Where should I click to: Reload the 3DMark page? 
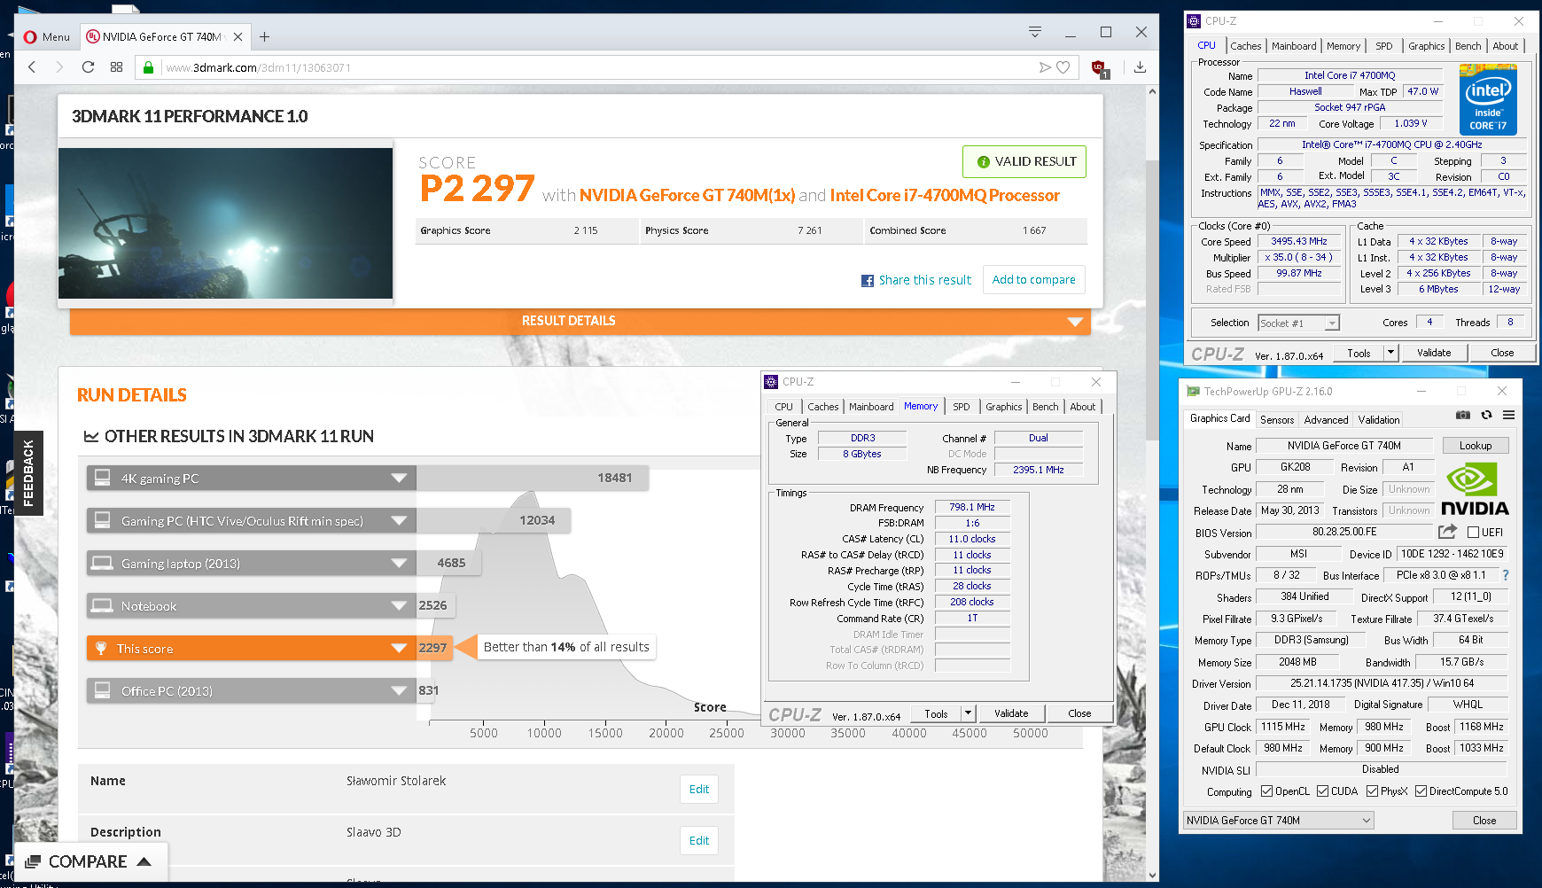click(x=88, y=67)
